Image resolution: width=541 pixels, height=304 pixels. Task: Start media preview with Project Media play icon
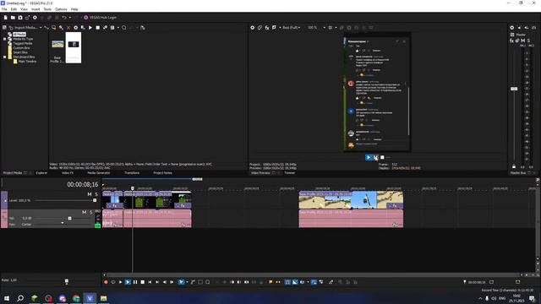pos(90,28)
